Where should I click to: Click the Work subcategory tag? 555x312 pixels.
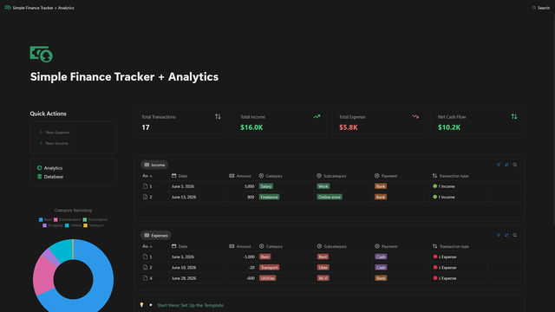323,186
